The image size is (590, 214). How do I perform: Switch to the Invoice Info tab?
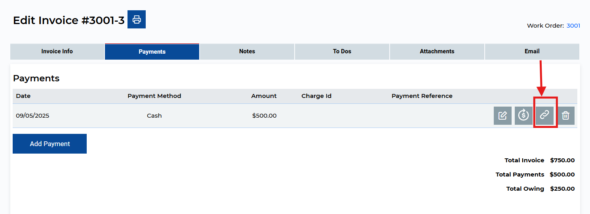(x=57, y=51)
